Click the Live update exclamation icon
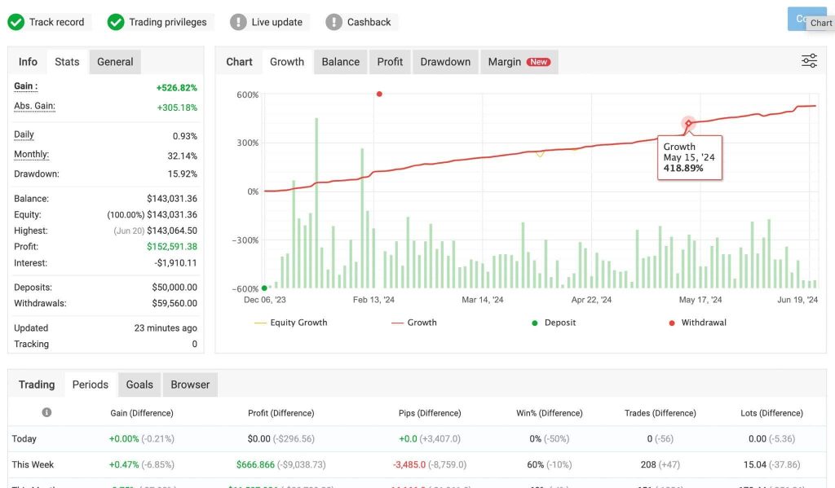This screenshot has height=488, width=835. tap(238, 22)
